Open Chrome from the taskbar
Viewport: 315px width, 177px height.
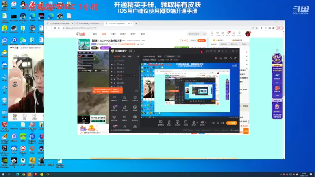pyautogui.click(x=24, y=175)
